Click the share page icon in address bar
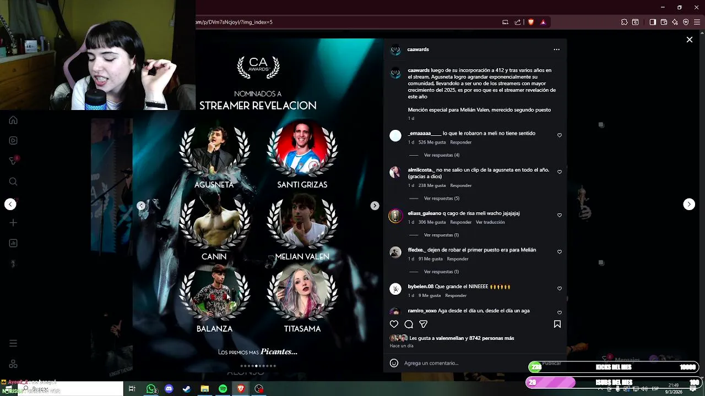Viewport: 705px width, 396px height. [518, 22]
